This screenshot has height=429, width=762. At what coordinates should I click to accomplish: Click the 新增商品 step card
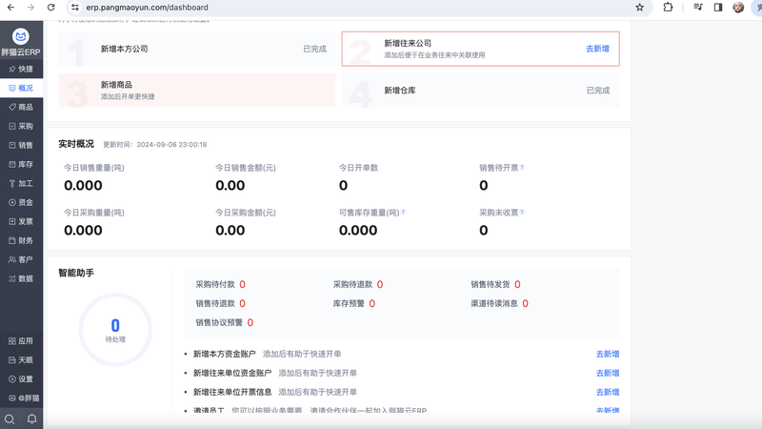coord(197,91)
